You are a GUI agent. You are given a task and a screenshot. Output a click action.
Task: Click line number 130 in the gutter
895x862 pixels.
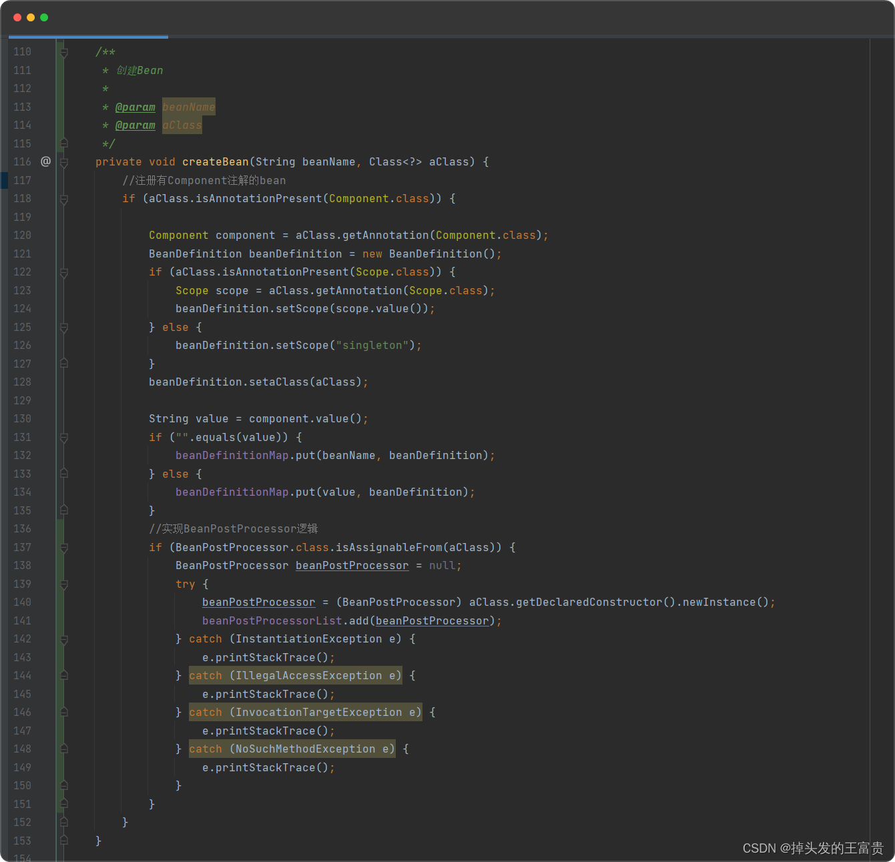[x=22, y=419]
